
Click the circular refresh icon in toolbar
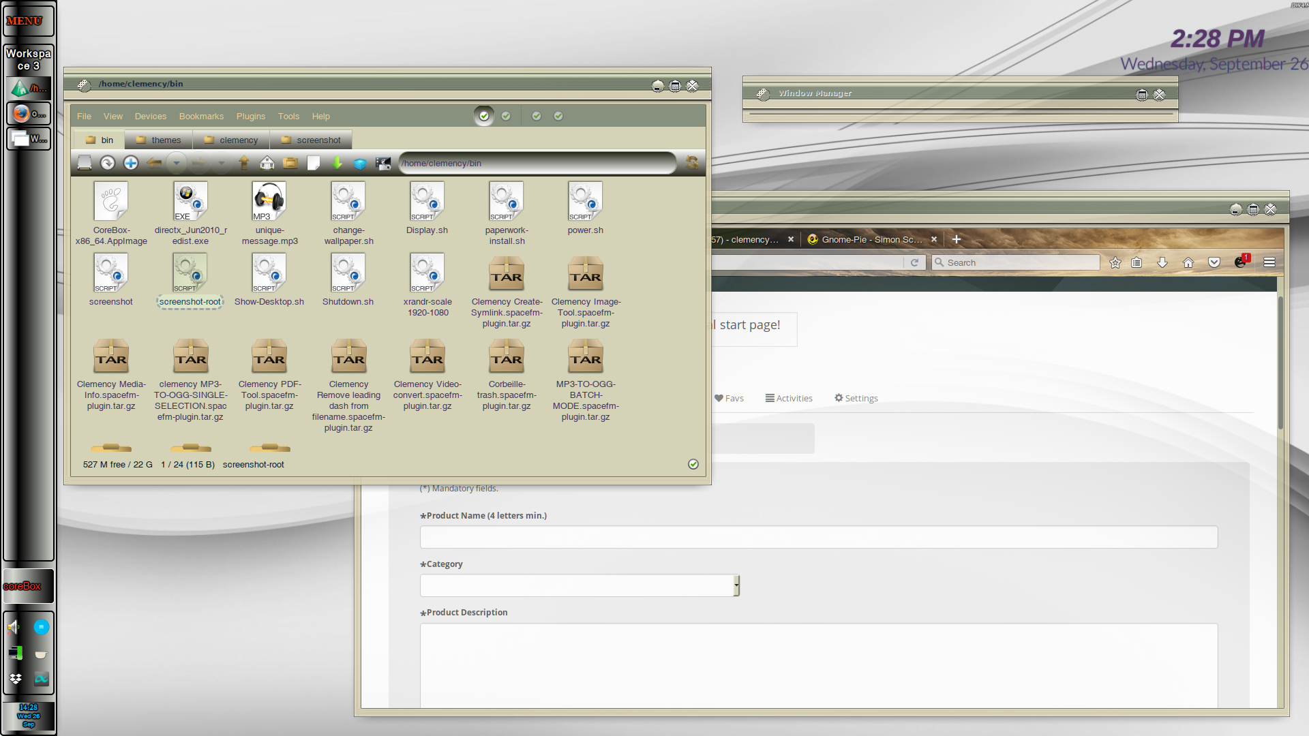[x=108, y=163]
